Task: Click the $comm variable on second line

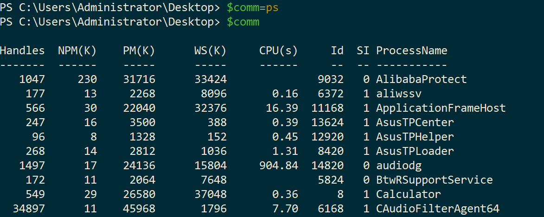Action: click(x=243, y=22)
